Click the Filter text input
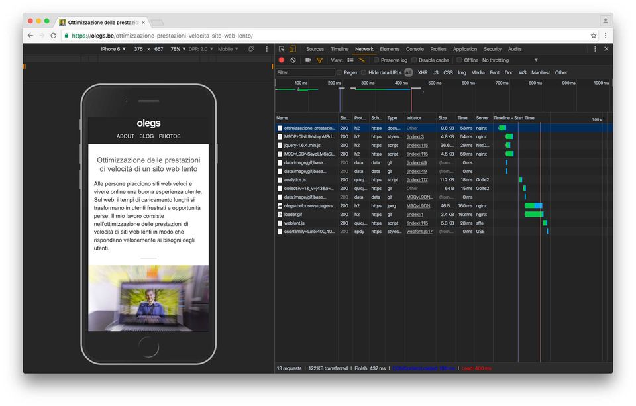This screenshot has width=636, height=406. 305,73
